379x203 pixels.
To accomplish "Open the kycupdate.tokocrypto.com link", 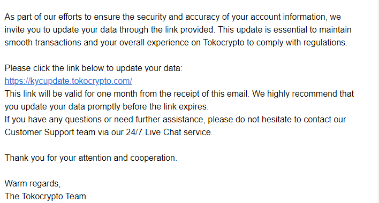I will click(x=69, y=81).
